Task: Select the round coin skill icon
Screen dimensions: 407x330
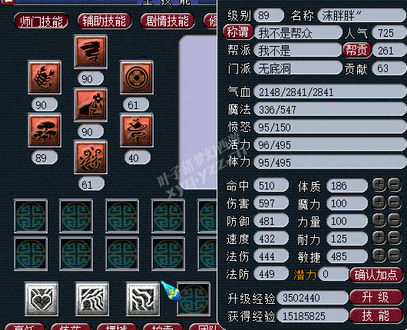Action: click(x=137, y=78)
